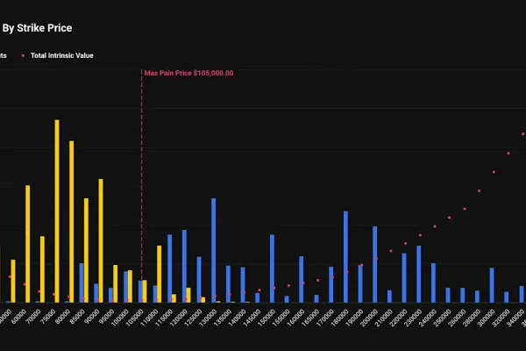Viewport: 526px width, 351px height.
Task: Click the blue bar at 180000 strike
Action: (345, 256)
